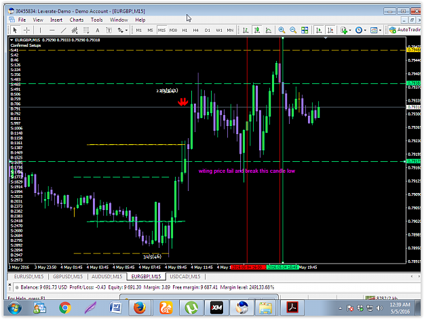Open Windows Start menu
This screenshot has width=424, height=319.
pyautogui.click(x=14, y=308)
